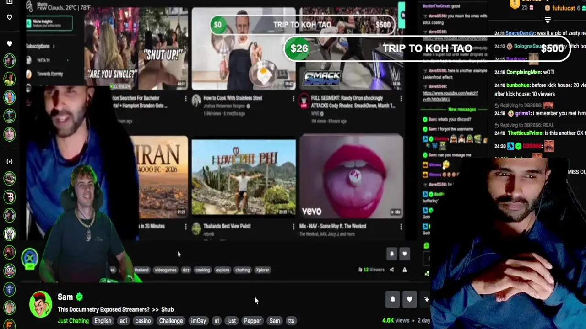Image resolution: width=586 pixels, height=329 pixels.
Task: Open the vevo lips mix thumbnail
Action: tap(352, 176)
